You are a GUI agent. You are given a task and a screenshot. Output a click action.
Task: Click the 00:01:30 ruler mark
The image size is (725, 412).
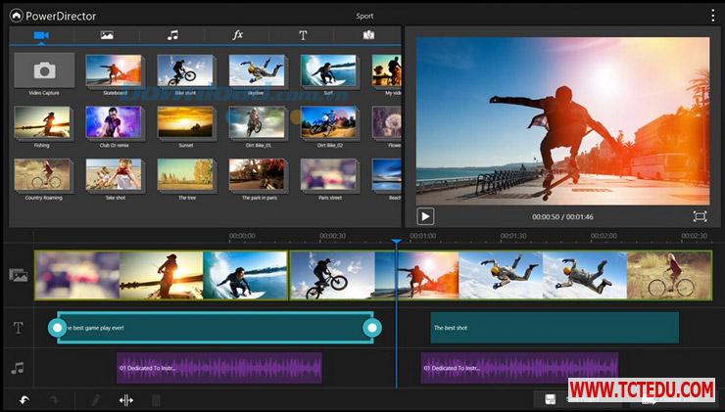click(x=513, y=236)
